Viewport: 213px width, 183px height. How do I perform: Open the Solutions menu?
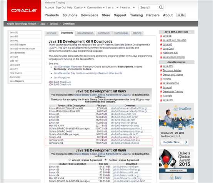click(x=70, y=15)
